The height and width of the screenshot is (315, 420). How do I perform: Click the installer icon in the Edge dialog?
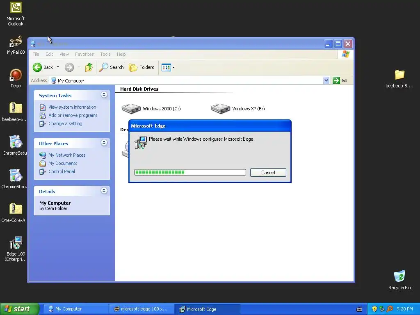click(x=141, y=142)
